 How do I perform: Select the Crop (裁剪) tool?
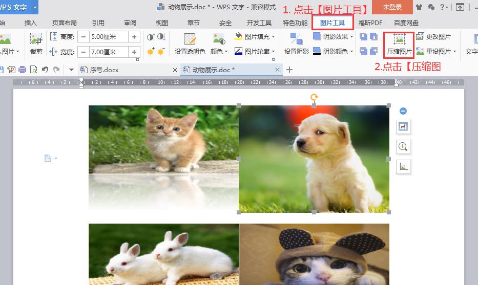pyautogui.click(x=36, y=44)
